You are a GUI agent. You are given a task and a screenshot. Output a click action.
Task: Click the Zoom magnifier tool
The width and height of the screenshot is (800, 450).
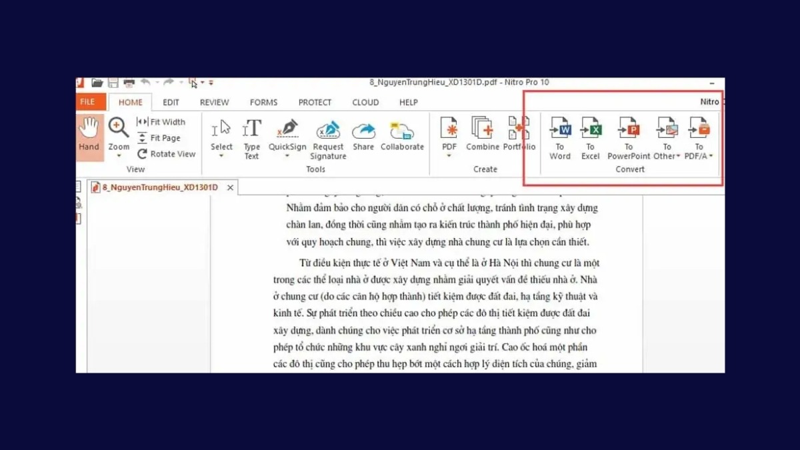119,129
